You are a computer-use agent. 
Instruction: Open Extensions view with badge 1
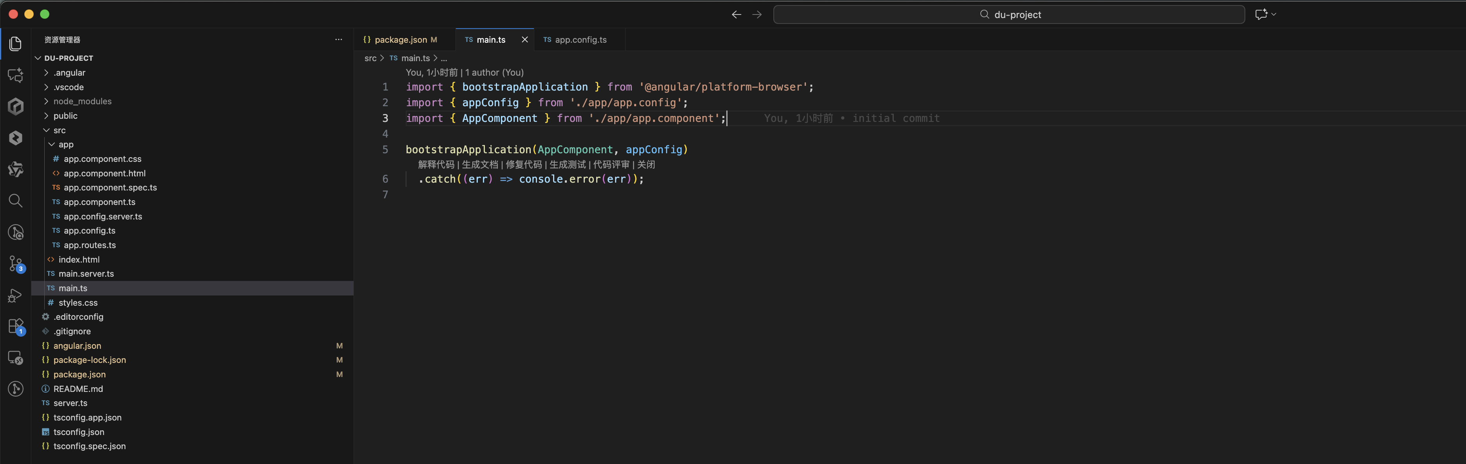click(x=15, y=326)
